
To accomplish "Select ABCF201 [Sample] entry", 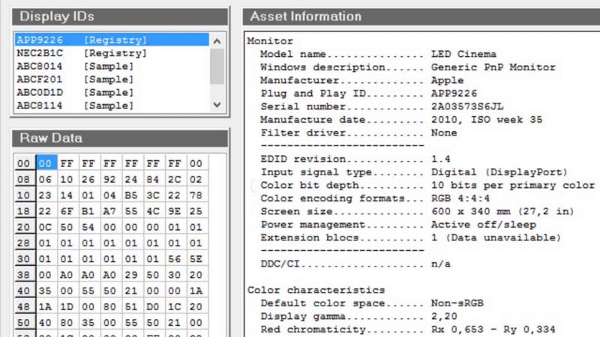I will [x=112, y=79].
